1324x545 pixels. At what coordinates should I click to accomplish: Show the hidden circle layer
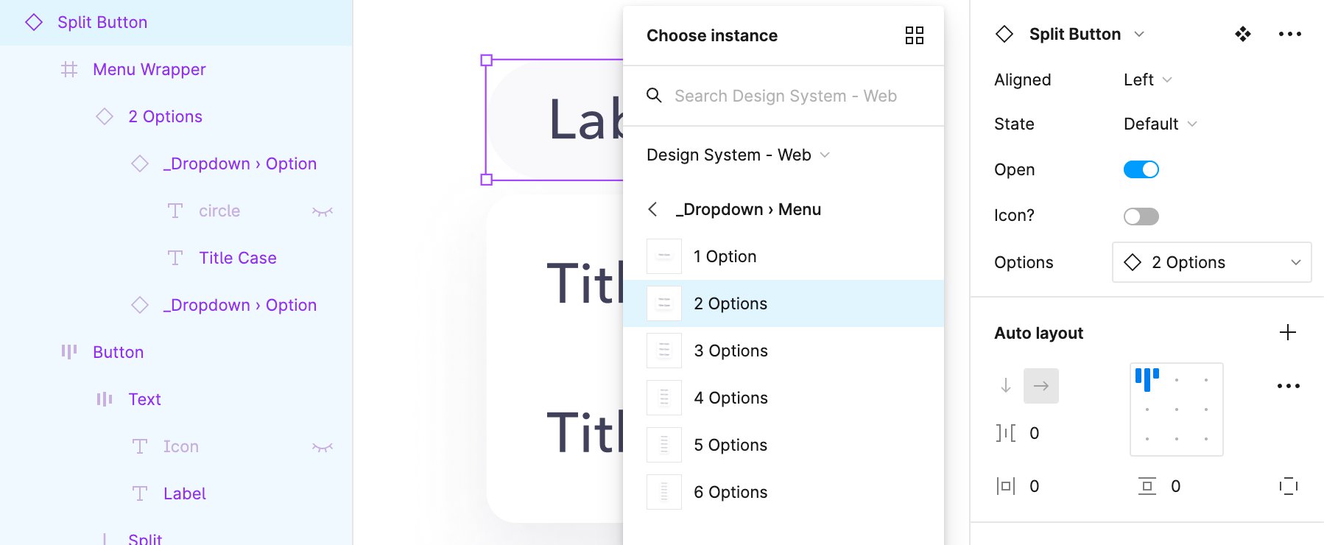click(x=323, y=211)
